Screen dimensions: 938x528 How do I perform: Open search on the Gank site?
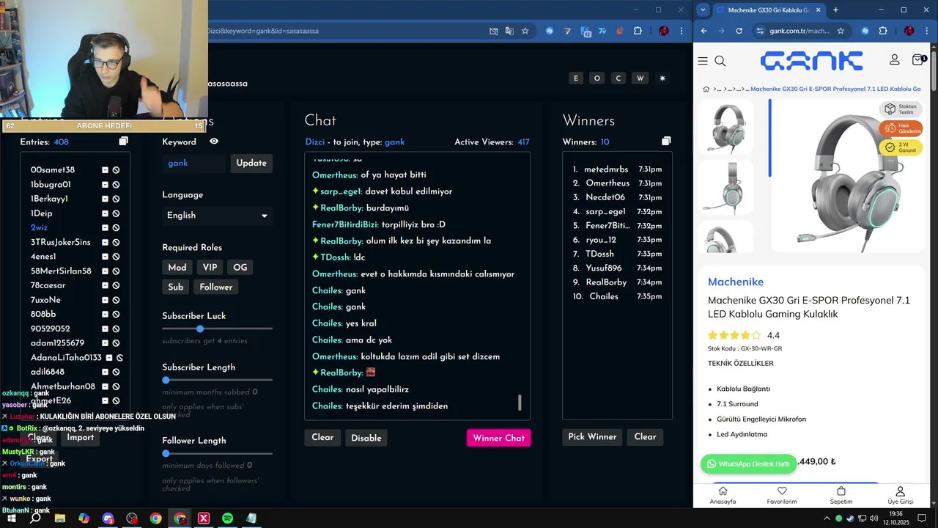point(720,61)
